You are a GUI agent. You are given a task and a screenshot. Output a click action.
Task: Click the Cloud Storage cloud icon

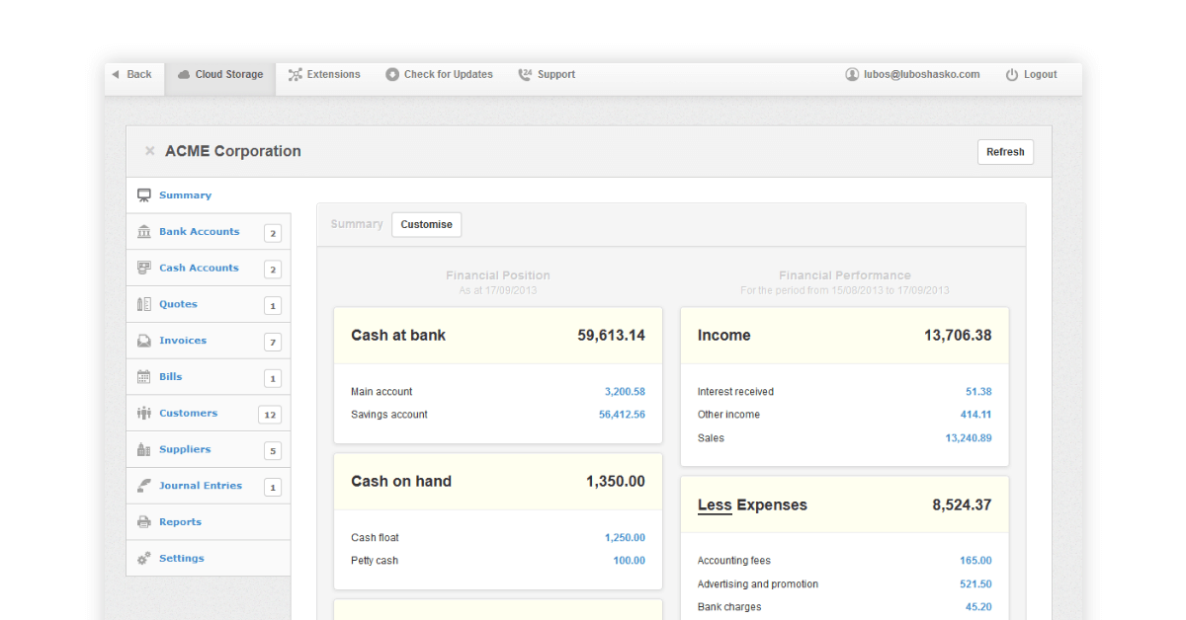tap(184, 74)
